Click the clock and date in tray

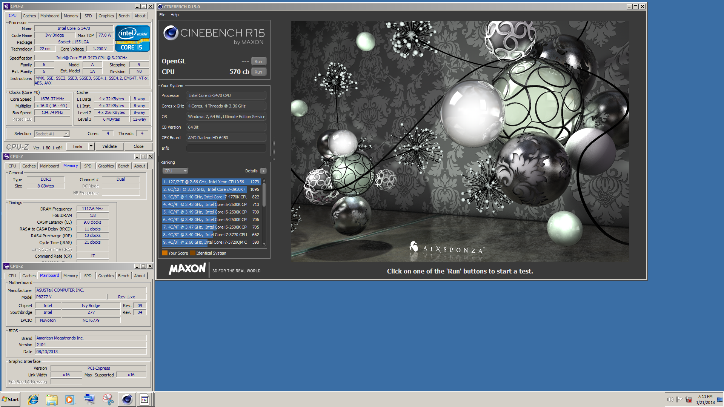[705, 399]
